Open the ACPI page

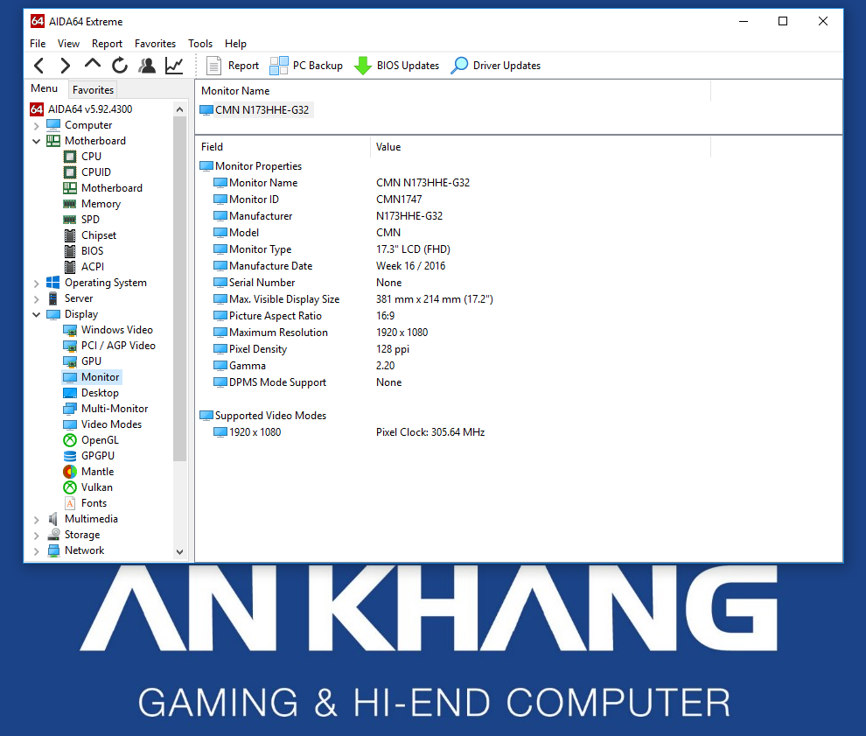(84, 267)
